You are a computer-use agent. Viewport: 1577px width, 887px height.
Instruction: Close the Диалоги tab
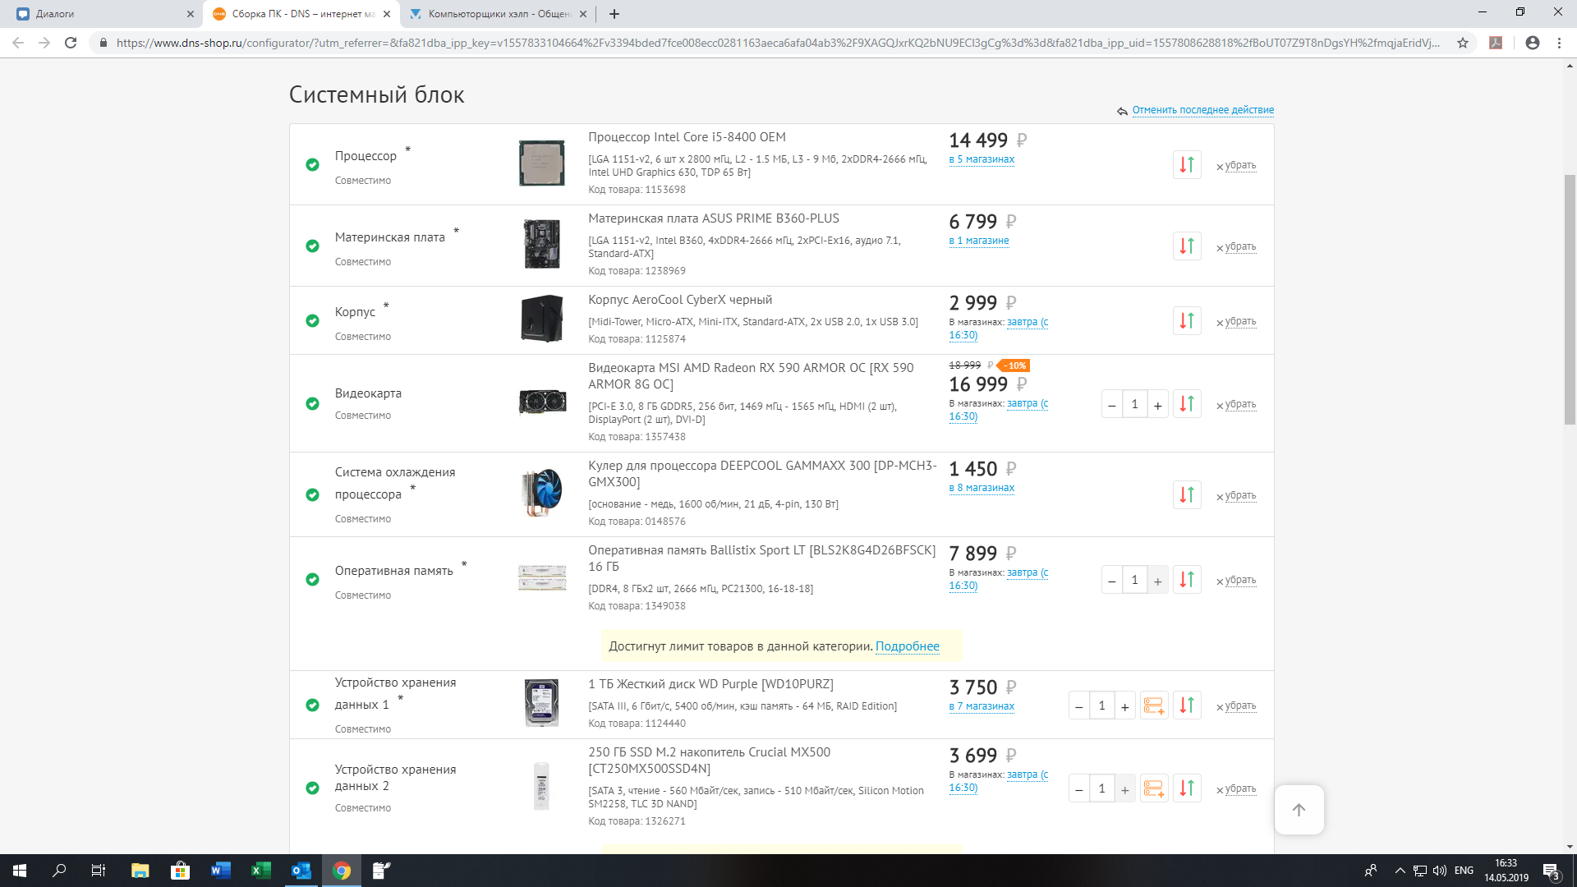(190, 14)
